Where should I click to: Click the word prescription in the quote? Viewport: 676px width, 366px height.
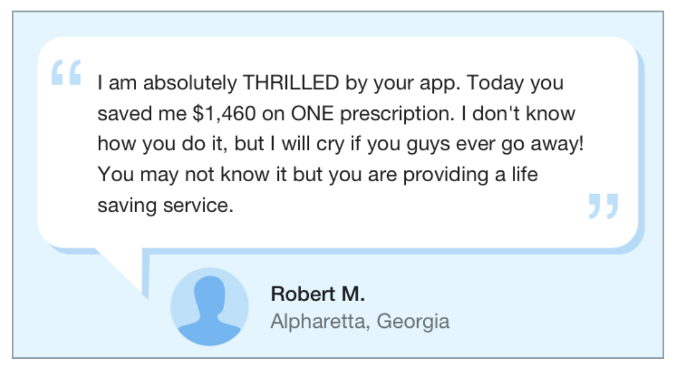point(397,115)
